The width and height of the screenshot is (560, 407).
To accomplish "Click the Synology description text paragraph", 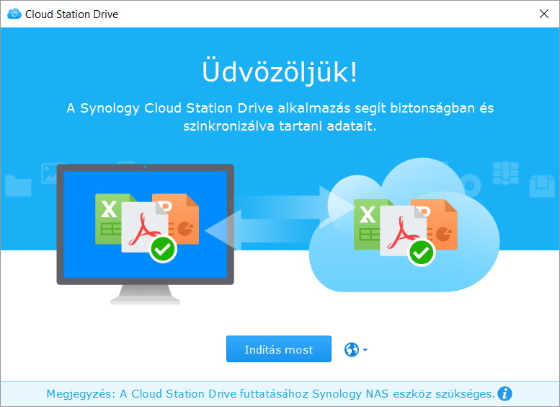I will pyautogui.click(x=280, y=117).
